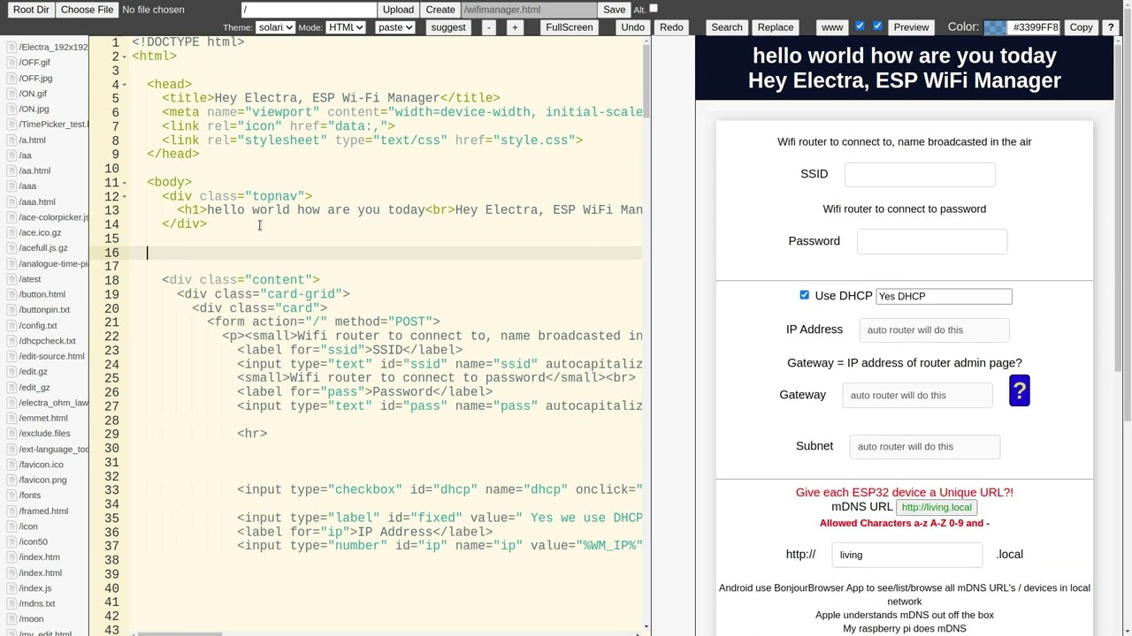Viewport: 1132px width, 636px height.
Task: Click the file icon beside /favicon.ico
Action: [11, 465]
